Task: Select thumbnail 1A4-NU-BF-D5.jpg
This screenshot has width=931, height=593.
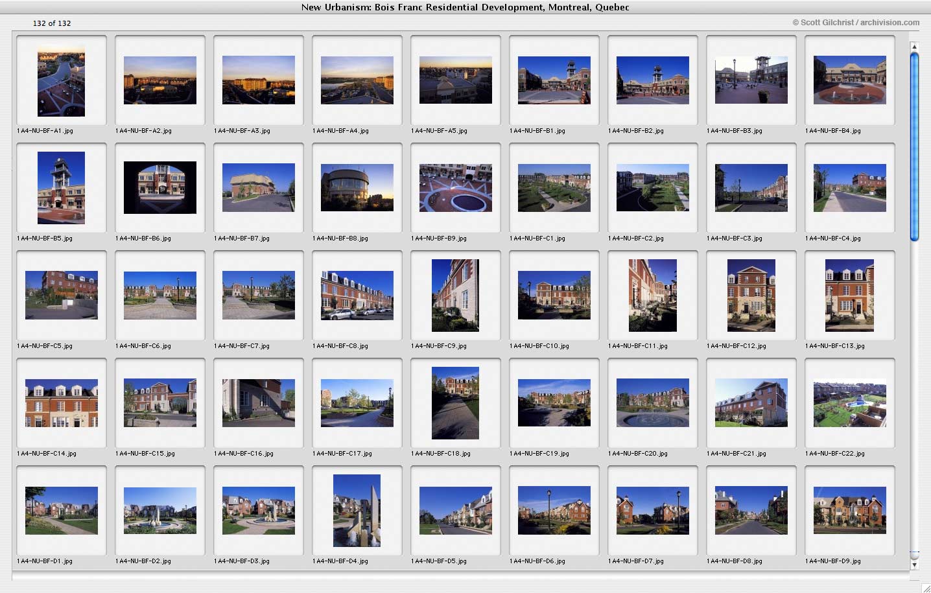Action: [456, 511]
